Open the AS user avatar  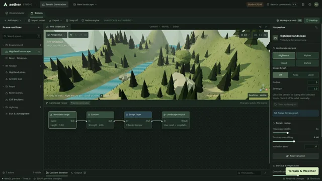coord(316,5)
